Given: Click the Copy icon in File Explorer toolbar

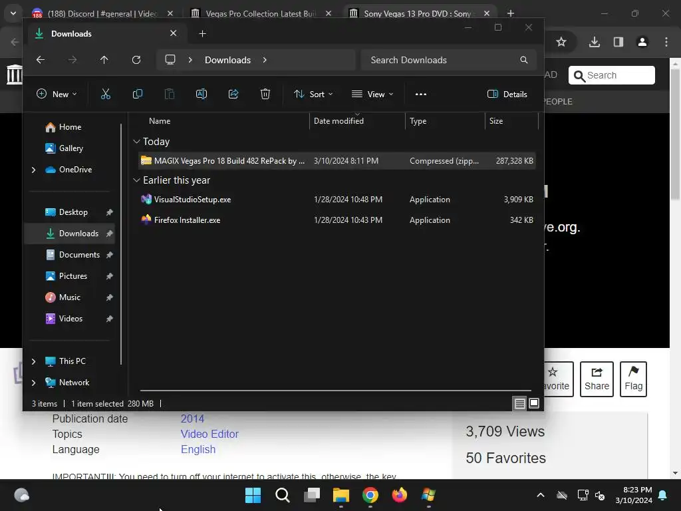Looking at the screenshot, I should tap(137, 94).
